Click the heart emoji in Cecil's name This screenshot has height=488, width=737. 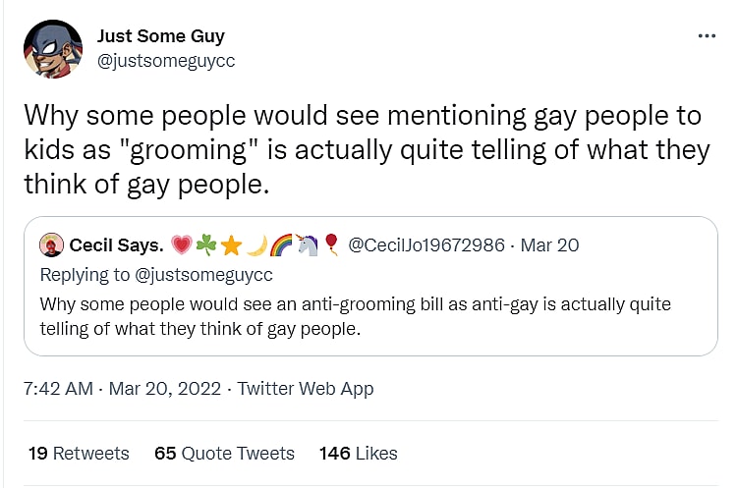(182, 244)
